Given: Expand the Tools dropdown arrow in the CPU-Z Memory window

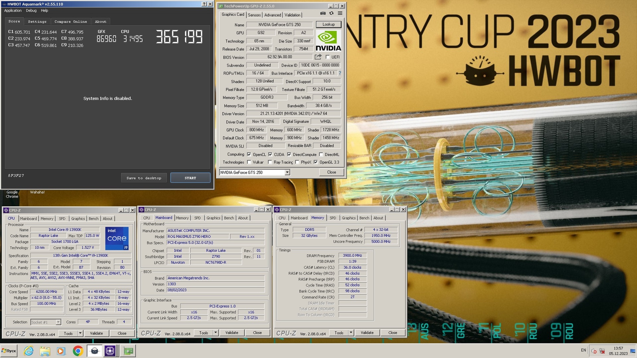Looking at the screenshot, I should (x=351, y=333).
